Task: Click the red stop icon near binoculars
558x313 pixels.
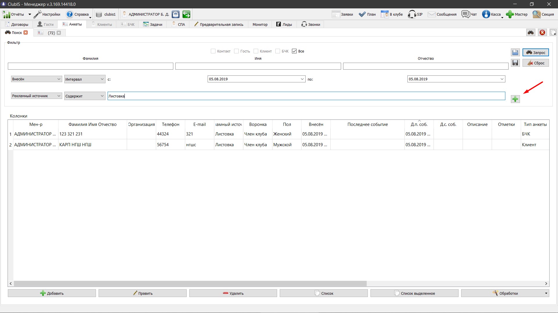Action: pyautogui.click(x=542, y=32)
